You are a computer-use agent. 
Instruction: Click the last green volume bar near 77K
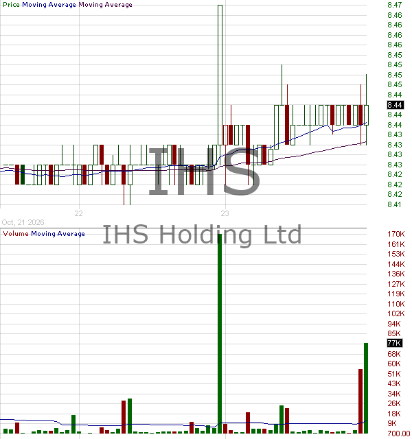[x=366, y=388]
